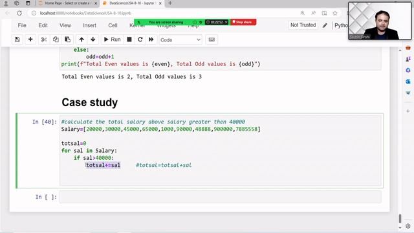Expand the screen sharing timer dropdown
414x233 pixels.
226,22
